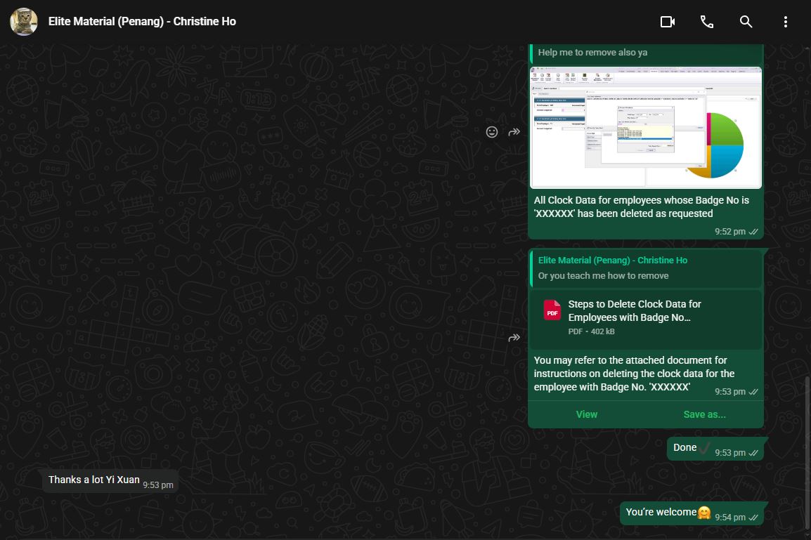Forward the PDF document message
The image size is (811, 540).
pyautogui.click(x=514, y=338)
